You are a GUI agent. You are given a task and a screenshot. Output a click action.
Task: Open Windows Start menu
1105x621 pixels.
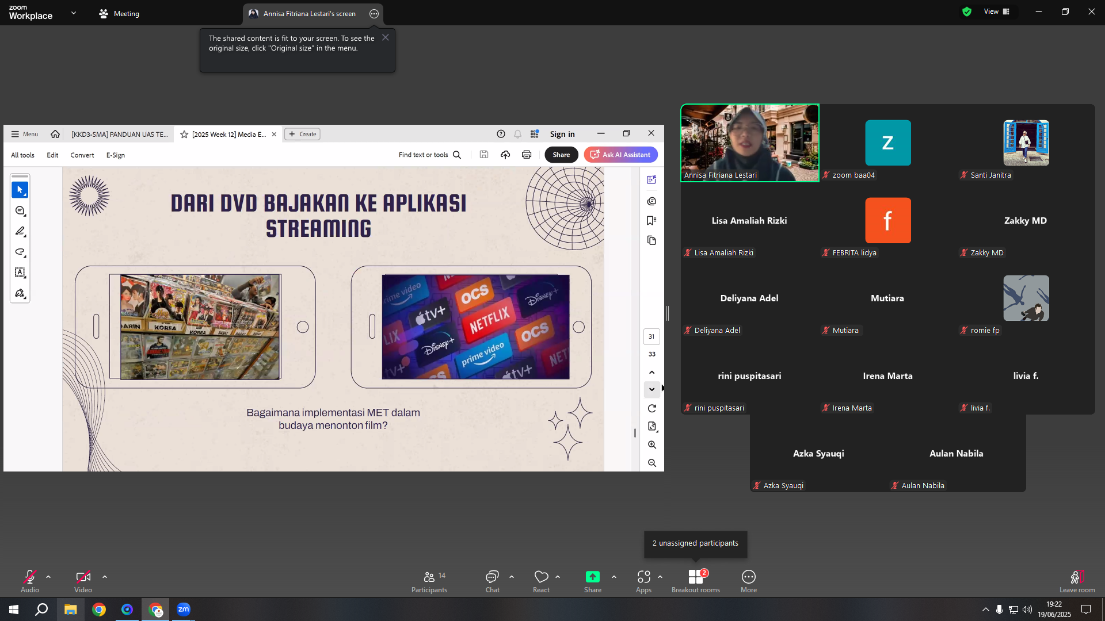[x=14, y=609]
